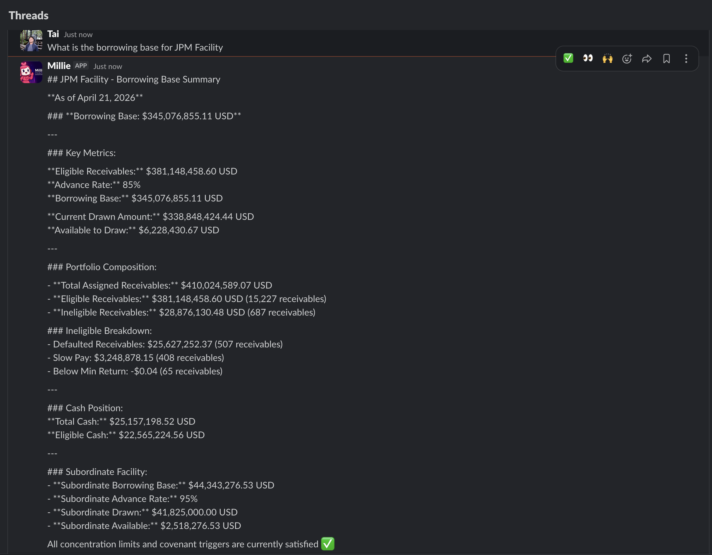React with the raised hands emoji

tap(607, 58)
